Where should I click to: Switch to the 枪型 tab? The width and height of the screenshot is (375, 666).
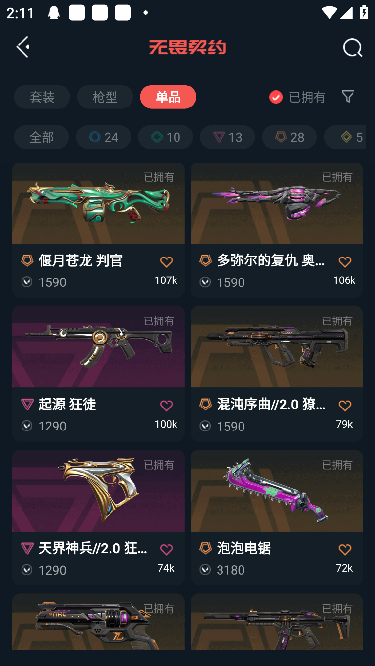105,97
